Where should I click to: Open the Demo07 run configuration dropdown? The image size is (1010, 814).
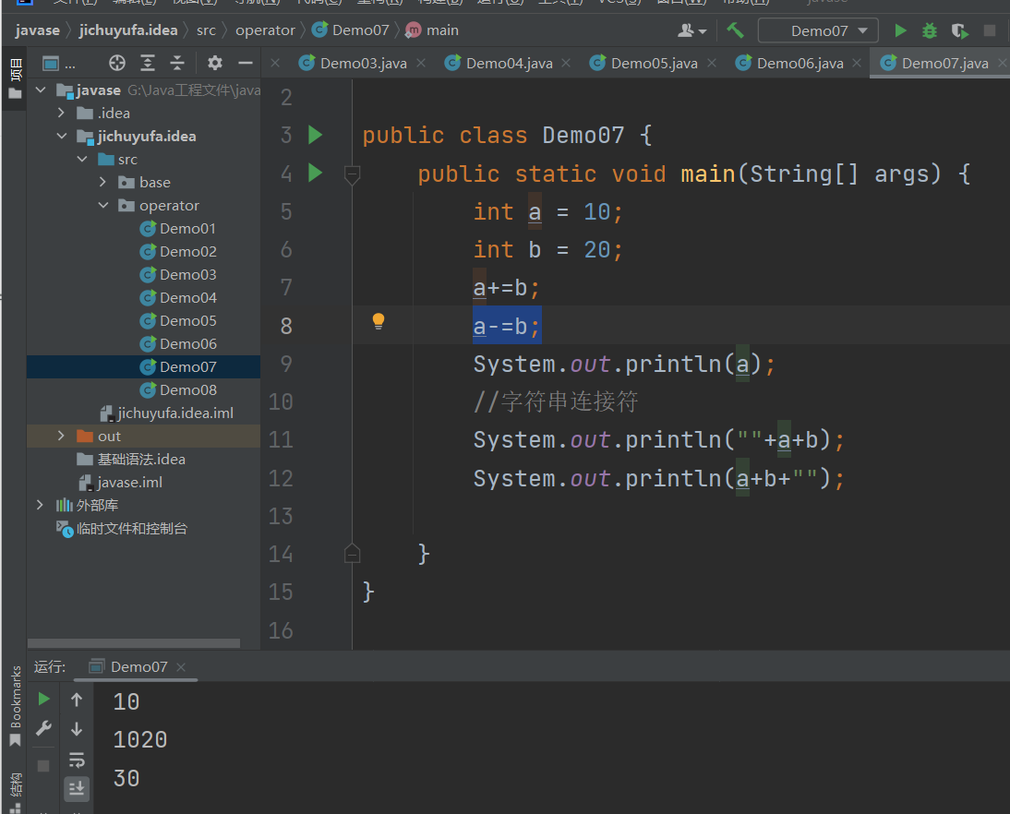[818, 30]
